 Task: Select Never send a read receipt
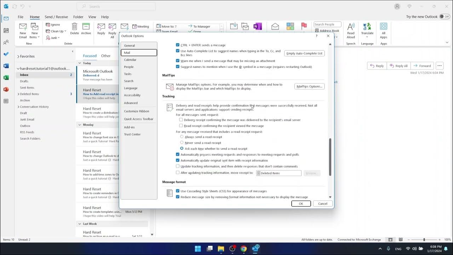pos(182,143)
